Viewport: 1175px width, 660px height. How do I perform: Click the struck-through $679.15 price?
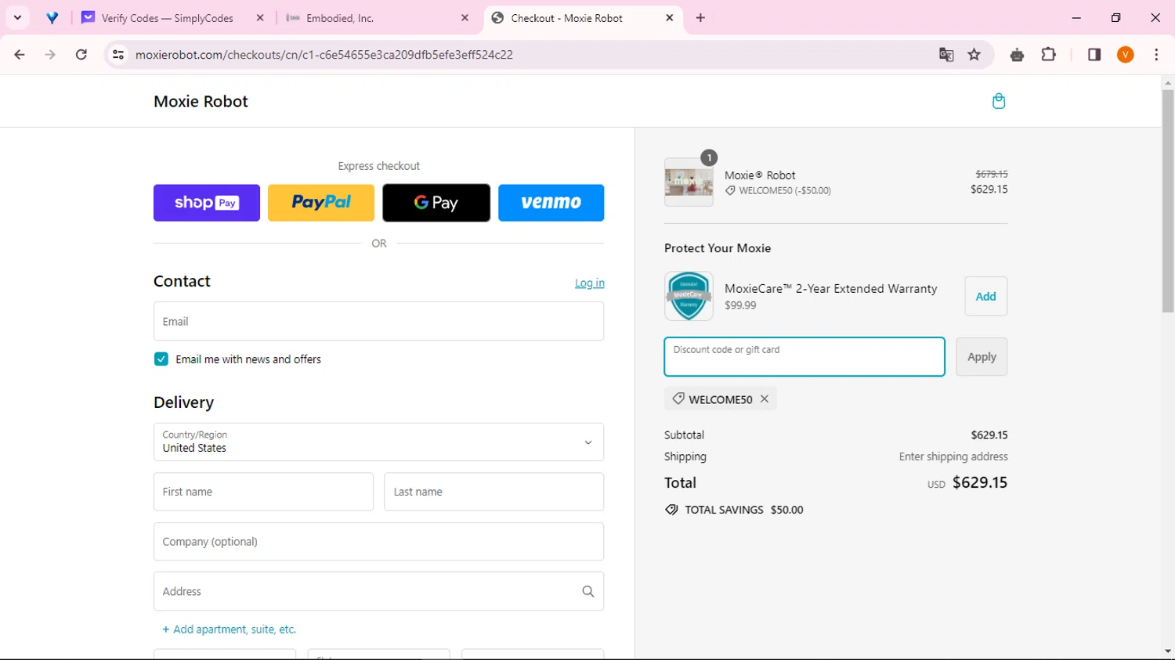pos(992,174)
